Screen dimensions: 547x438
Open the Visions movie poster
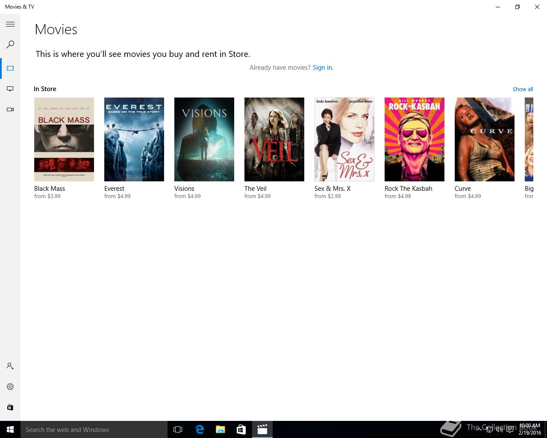coord(204,139)
